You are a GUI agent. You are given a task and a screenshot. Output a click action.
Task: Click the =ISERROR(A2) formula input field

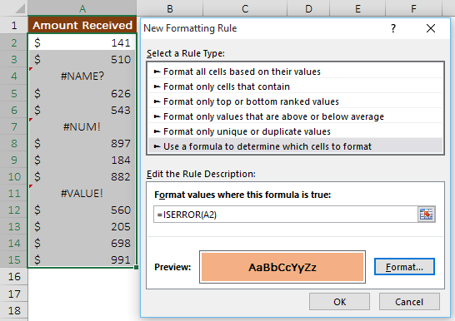(x=286, y=215)
